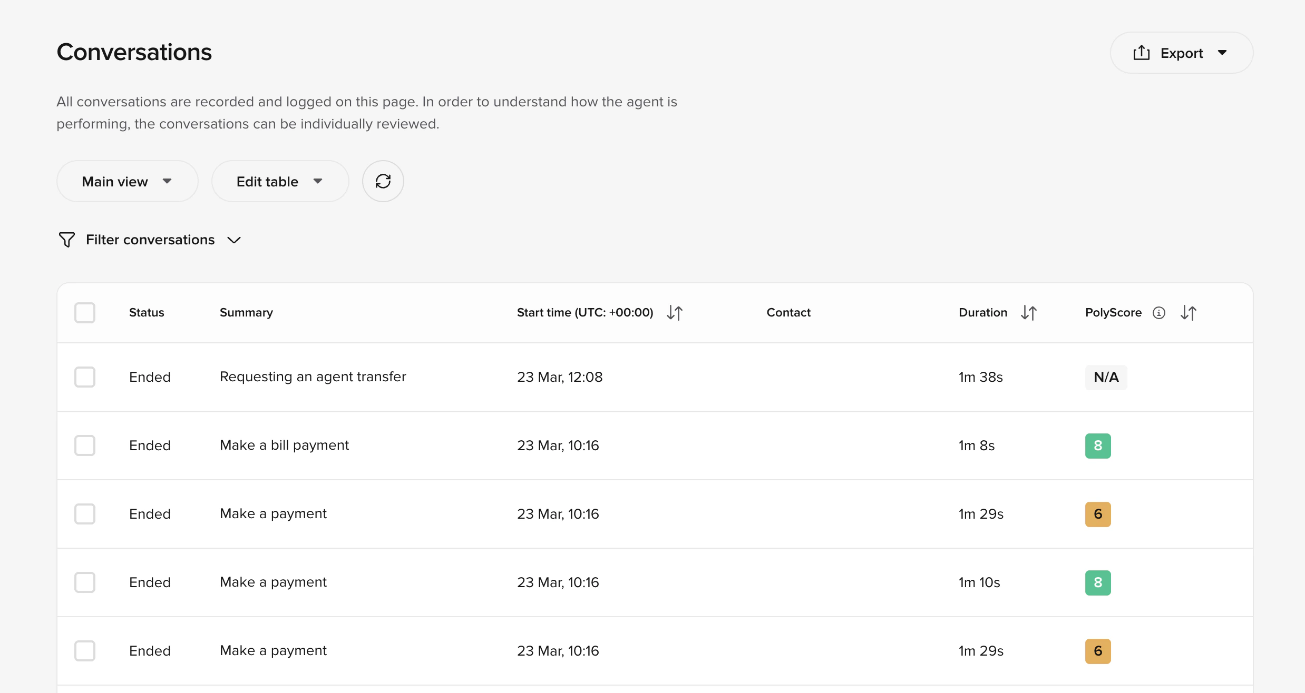
Task: Click the Summary column header
Action: coord(246,313)
